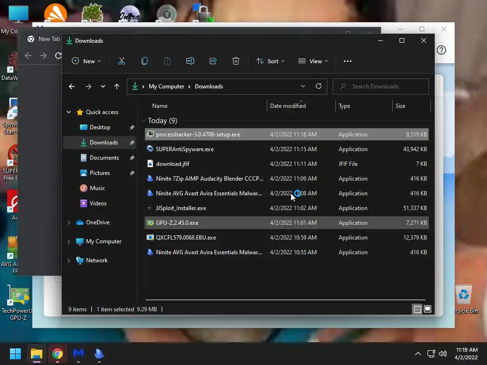Expand the Network tree node
This screenshot has height=365, width=487.
68,260
